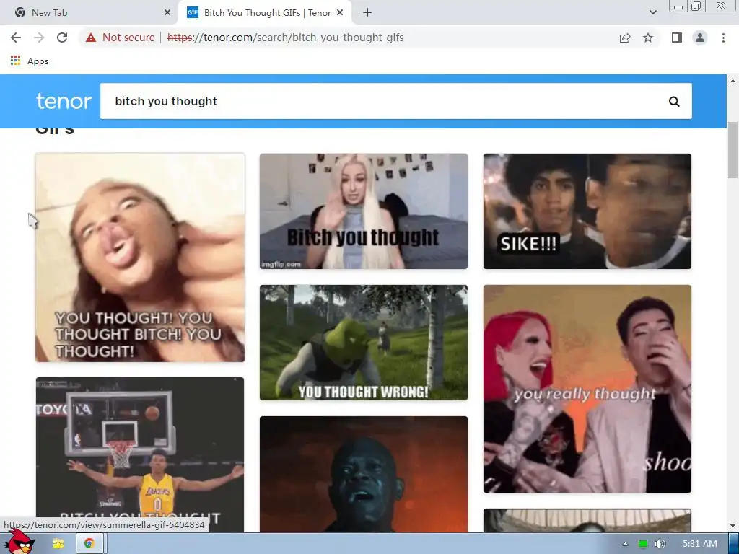Screen dimensions: 739x554
Task: Click the show desktop strip
Action: coord(733,544)
